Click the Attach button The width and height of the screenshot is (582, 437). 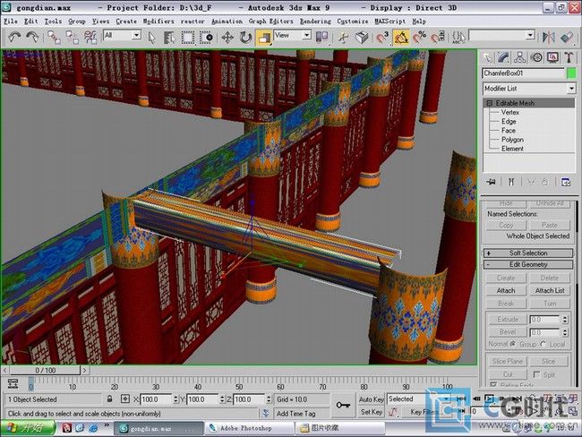click(506, 291)
